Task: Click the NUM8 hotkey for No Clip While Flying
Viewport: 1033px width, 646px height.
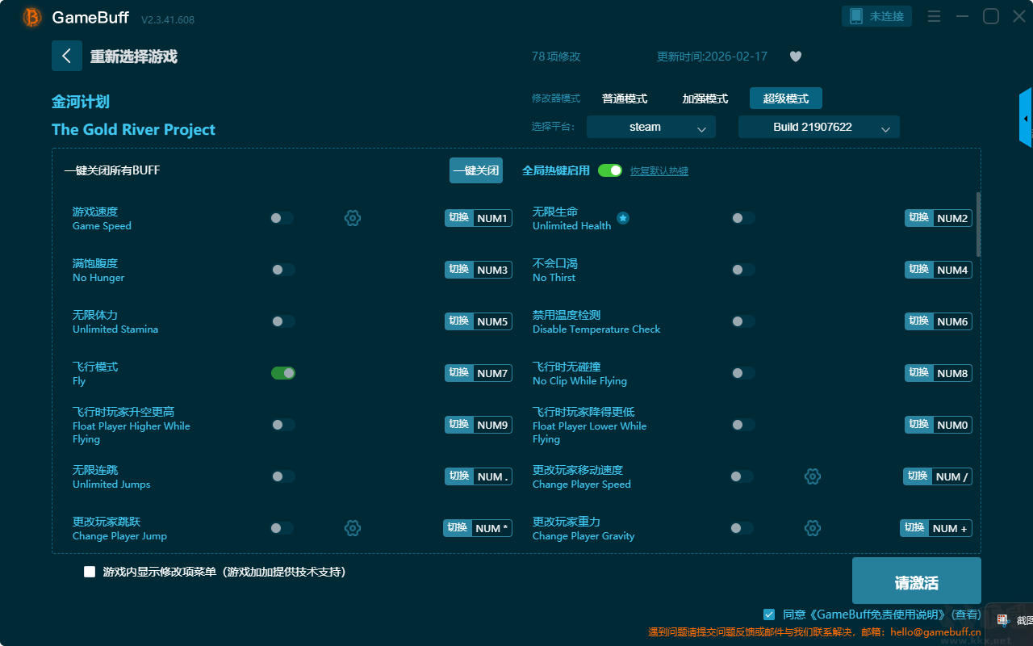Action: coord(952,373)
